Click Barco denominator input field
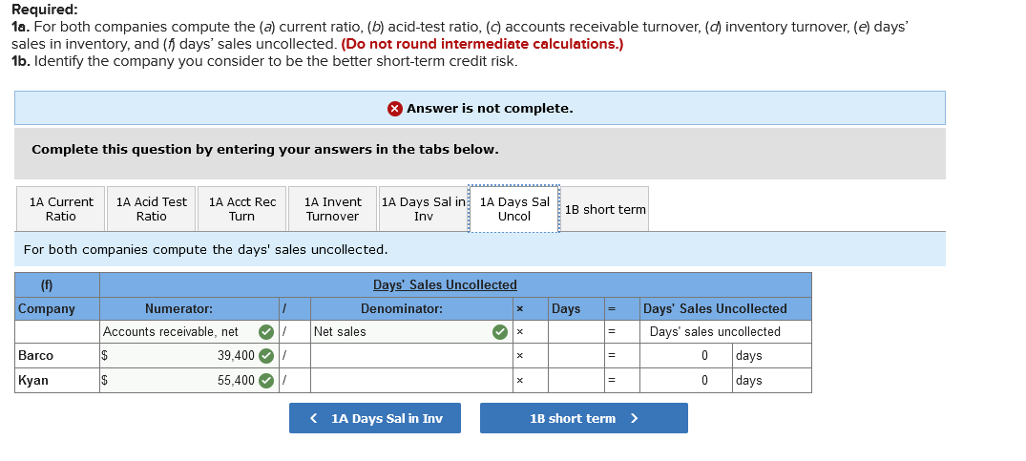Screen dimensions: 1026x461 point(411,356)
